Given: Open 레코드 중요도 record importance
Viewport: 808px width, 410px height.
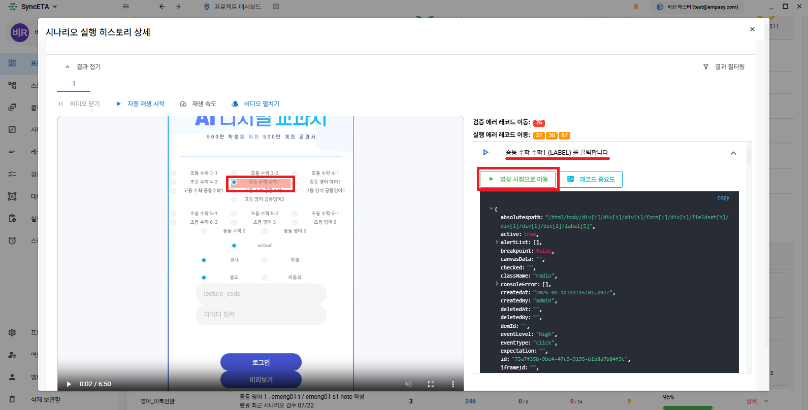Looking at the screenshot, I should pyautogui.click(x=591, y=179).
